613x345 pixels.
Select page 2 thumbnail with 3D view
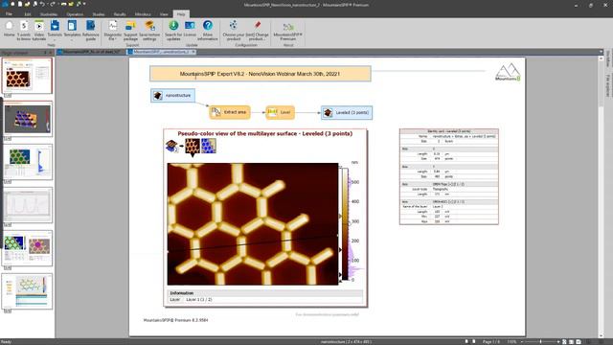click(x=27, y=119)
